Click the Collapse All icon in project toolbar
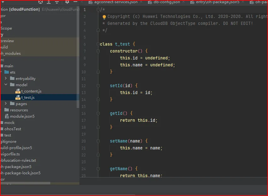 pos(57,2)
